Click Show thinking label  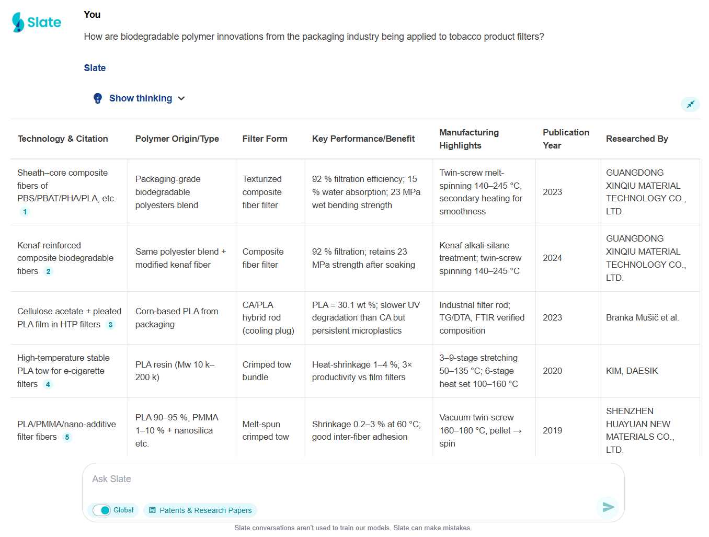tap(140, 98)
